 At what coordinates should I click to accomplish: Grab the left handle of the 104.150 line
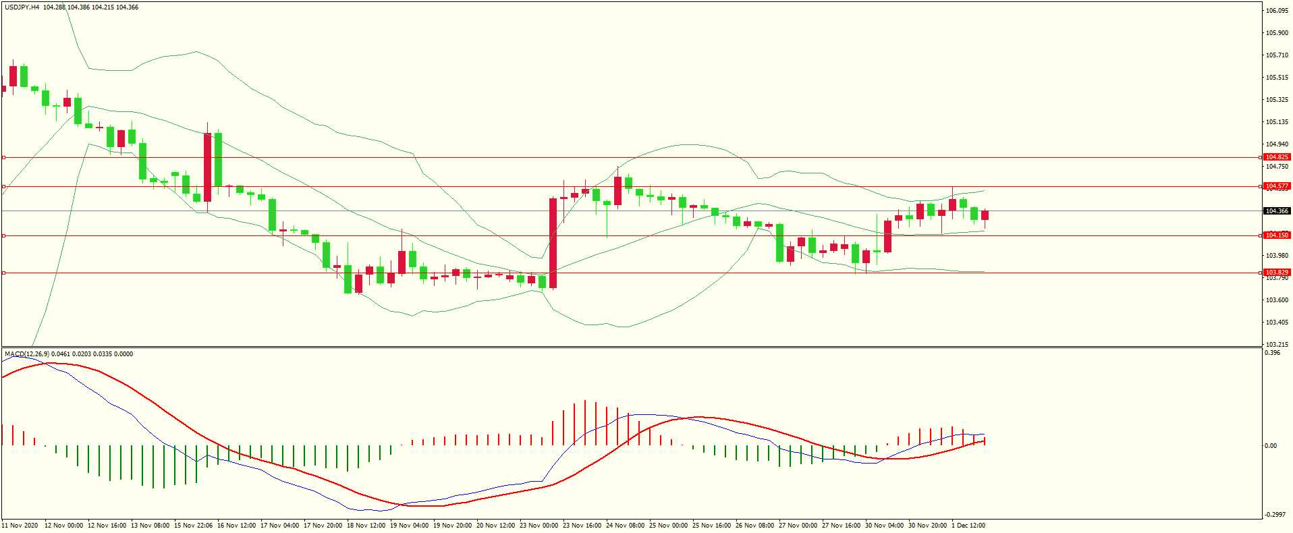(x=3, y=235)
